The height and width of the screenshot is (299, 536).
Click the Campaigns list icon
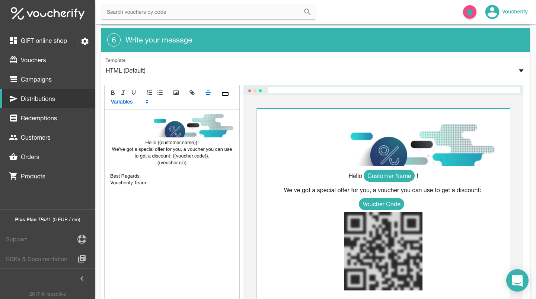point(13,79)
